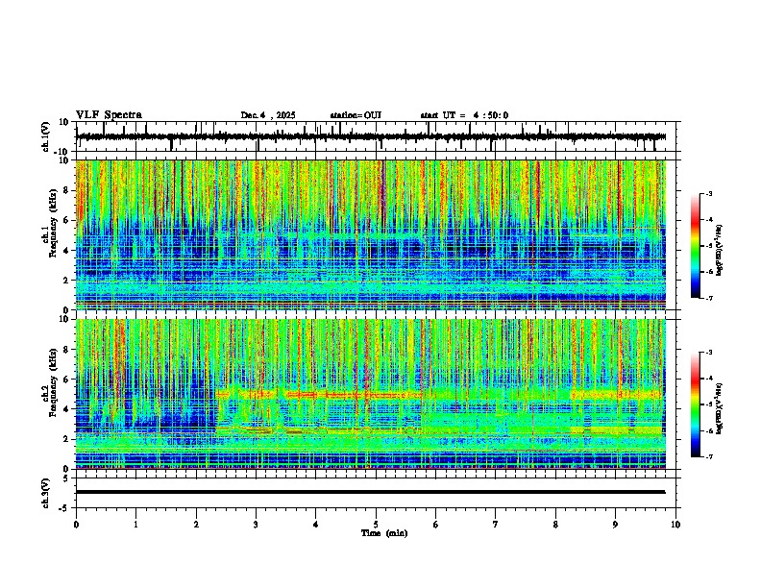
Task: Click time axis tick label "2"
Action: click(196, 525)
